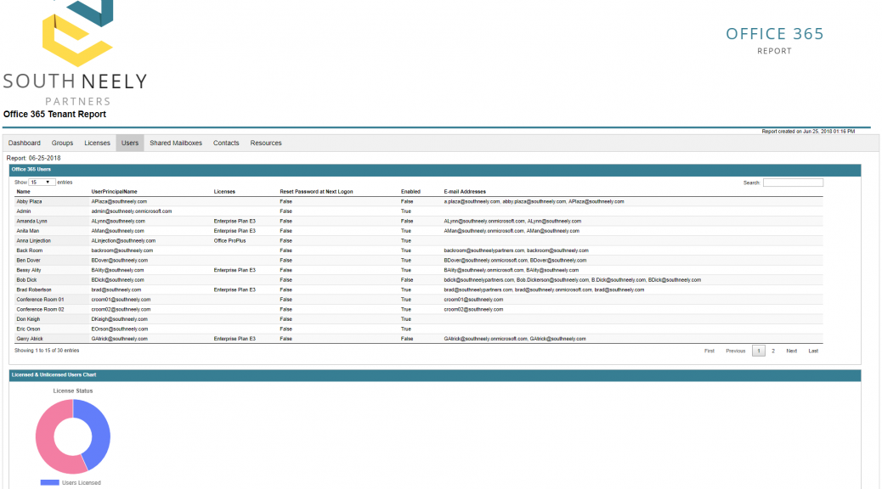Select page 1 in pagination
This screenshot has height=489, width=882.
[x=758, y=351]
